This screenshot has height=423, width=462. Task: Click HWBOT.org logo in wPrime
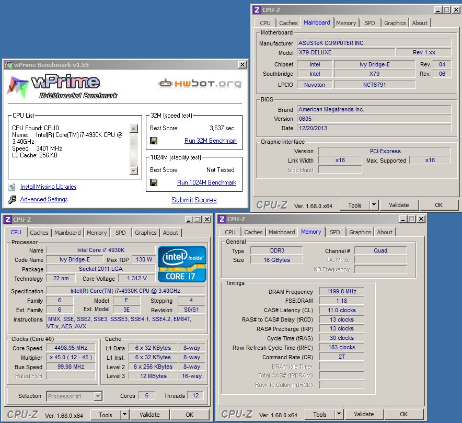(x=200, y=84)
